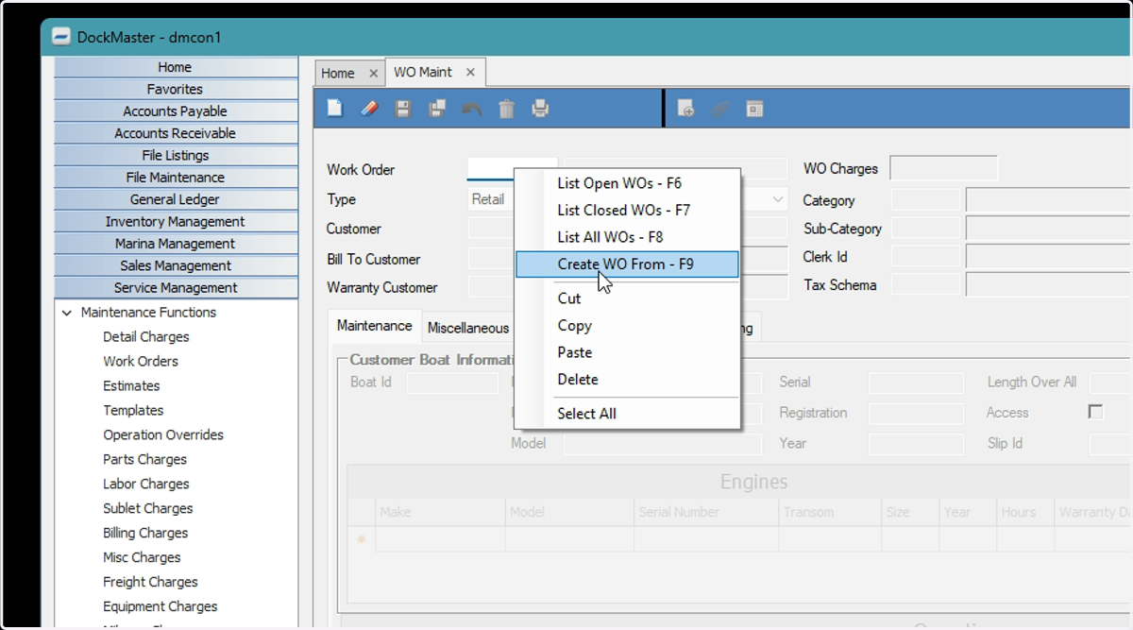This screenshot has width=1133, height=630.
Task: Choose Delete from the context menu
Action: pyautogui.click(x=627, y=379)
